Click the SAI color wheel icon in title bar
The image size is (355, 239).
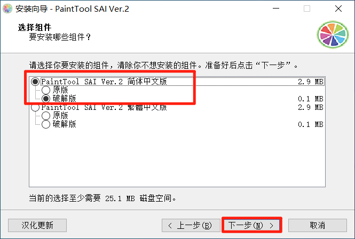[x=7, y=9]
